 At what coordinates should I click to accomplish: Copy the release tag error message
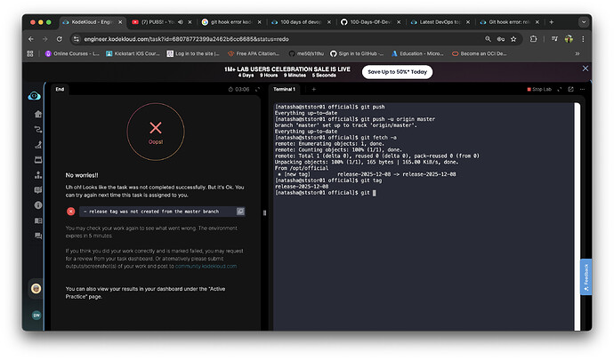240,212
